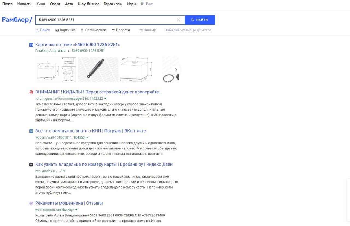Open the web-loxotron.ru/rekvizity/ URL
Screen dimensions: 350x226
[x=54, y=210]
